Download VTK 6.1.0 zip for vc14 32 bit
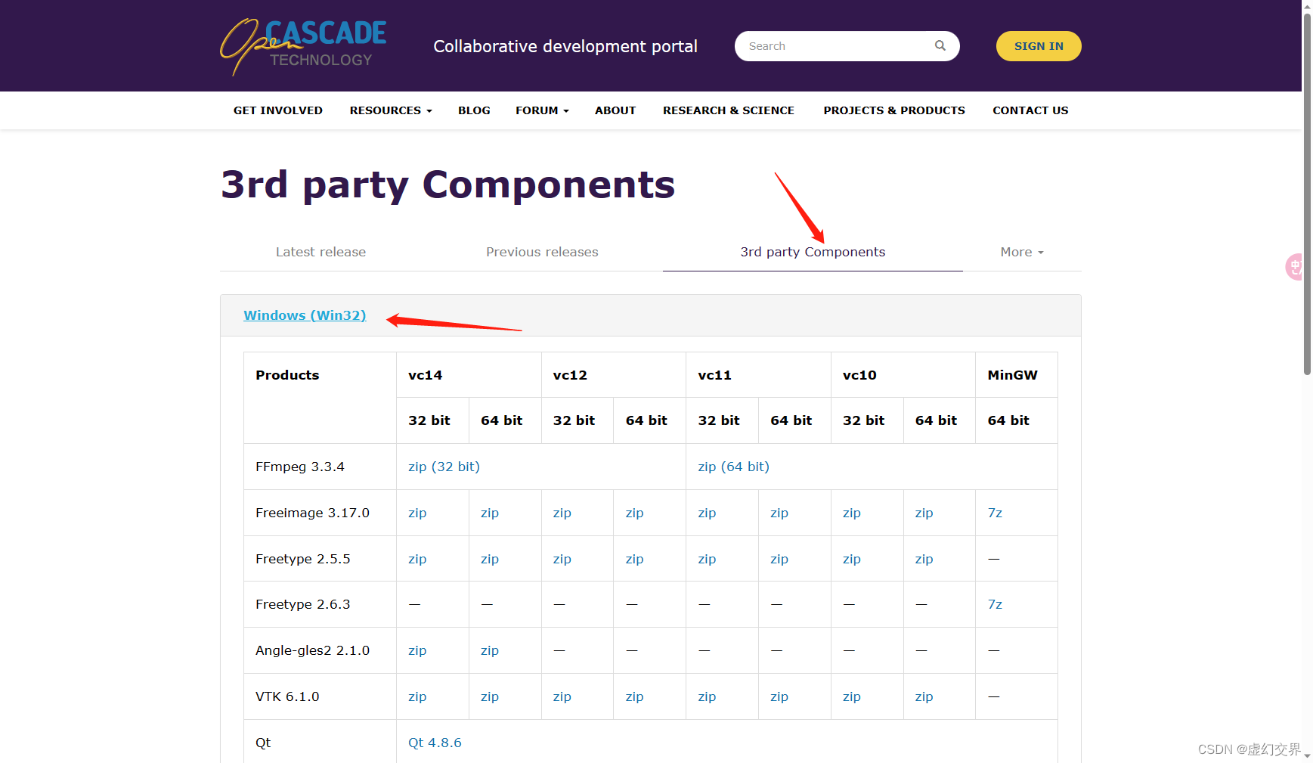This screenshot has height=763, width=1313. click(417, 696)
